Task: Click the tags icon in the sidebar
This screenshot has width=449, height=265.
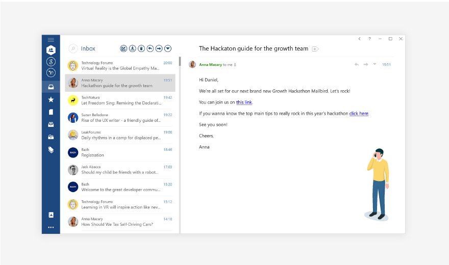Action: pyautogui.click(x=51, y=150)
